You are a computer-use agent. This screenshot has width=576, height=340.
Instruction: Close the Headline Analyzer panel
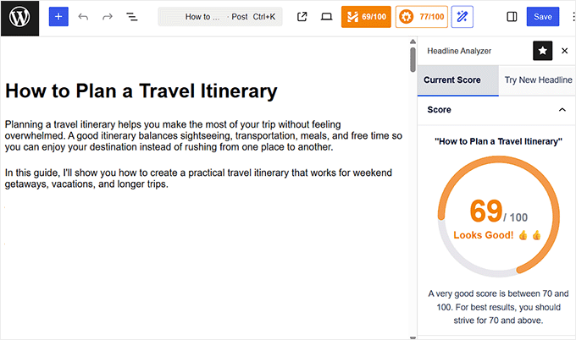tap(565, 51)
